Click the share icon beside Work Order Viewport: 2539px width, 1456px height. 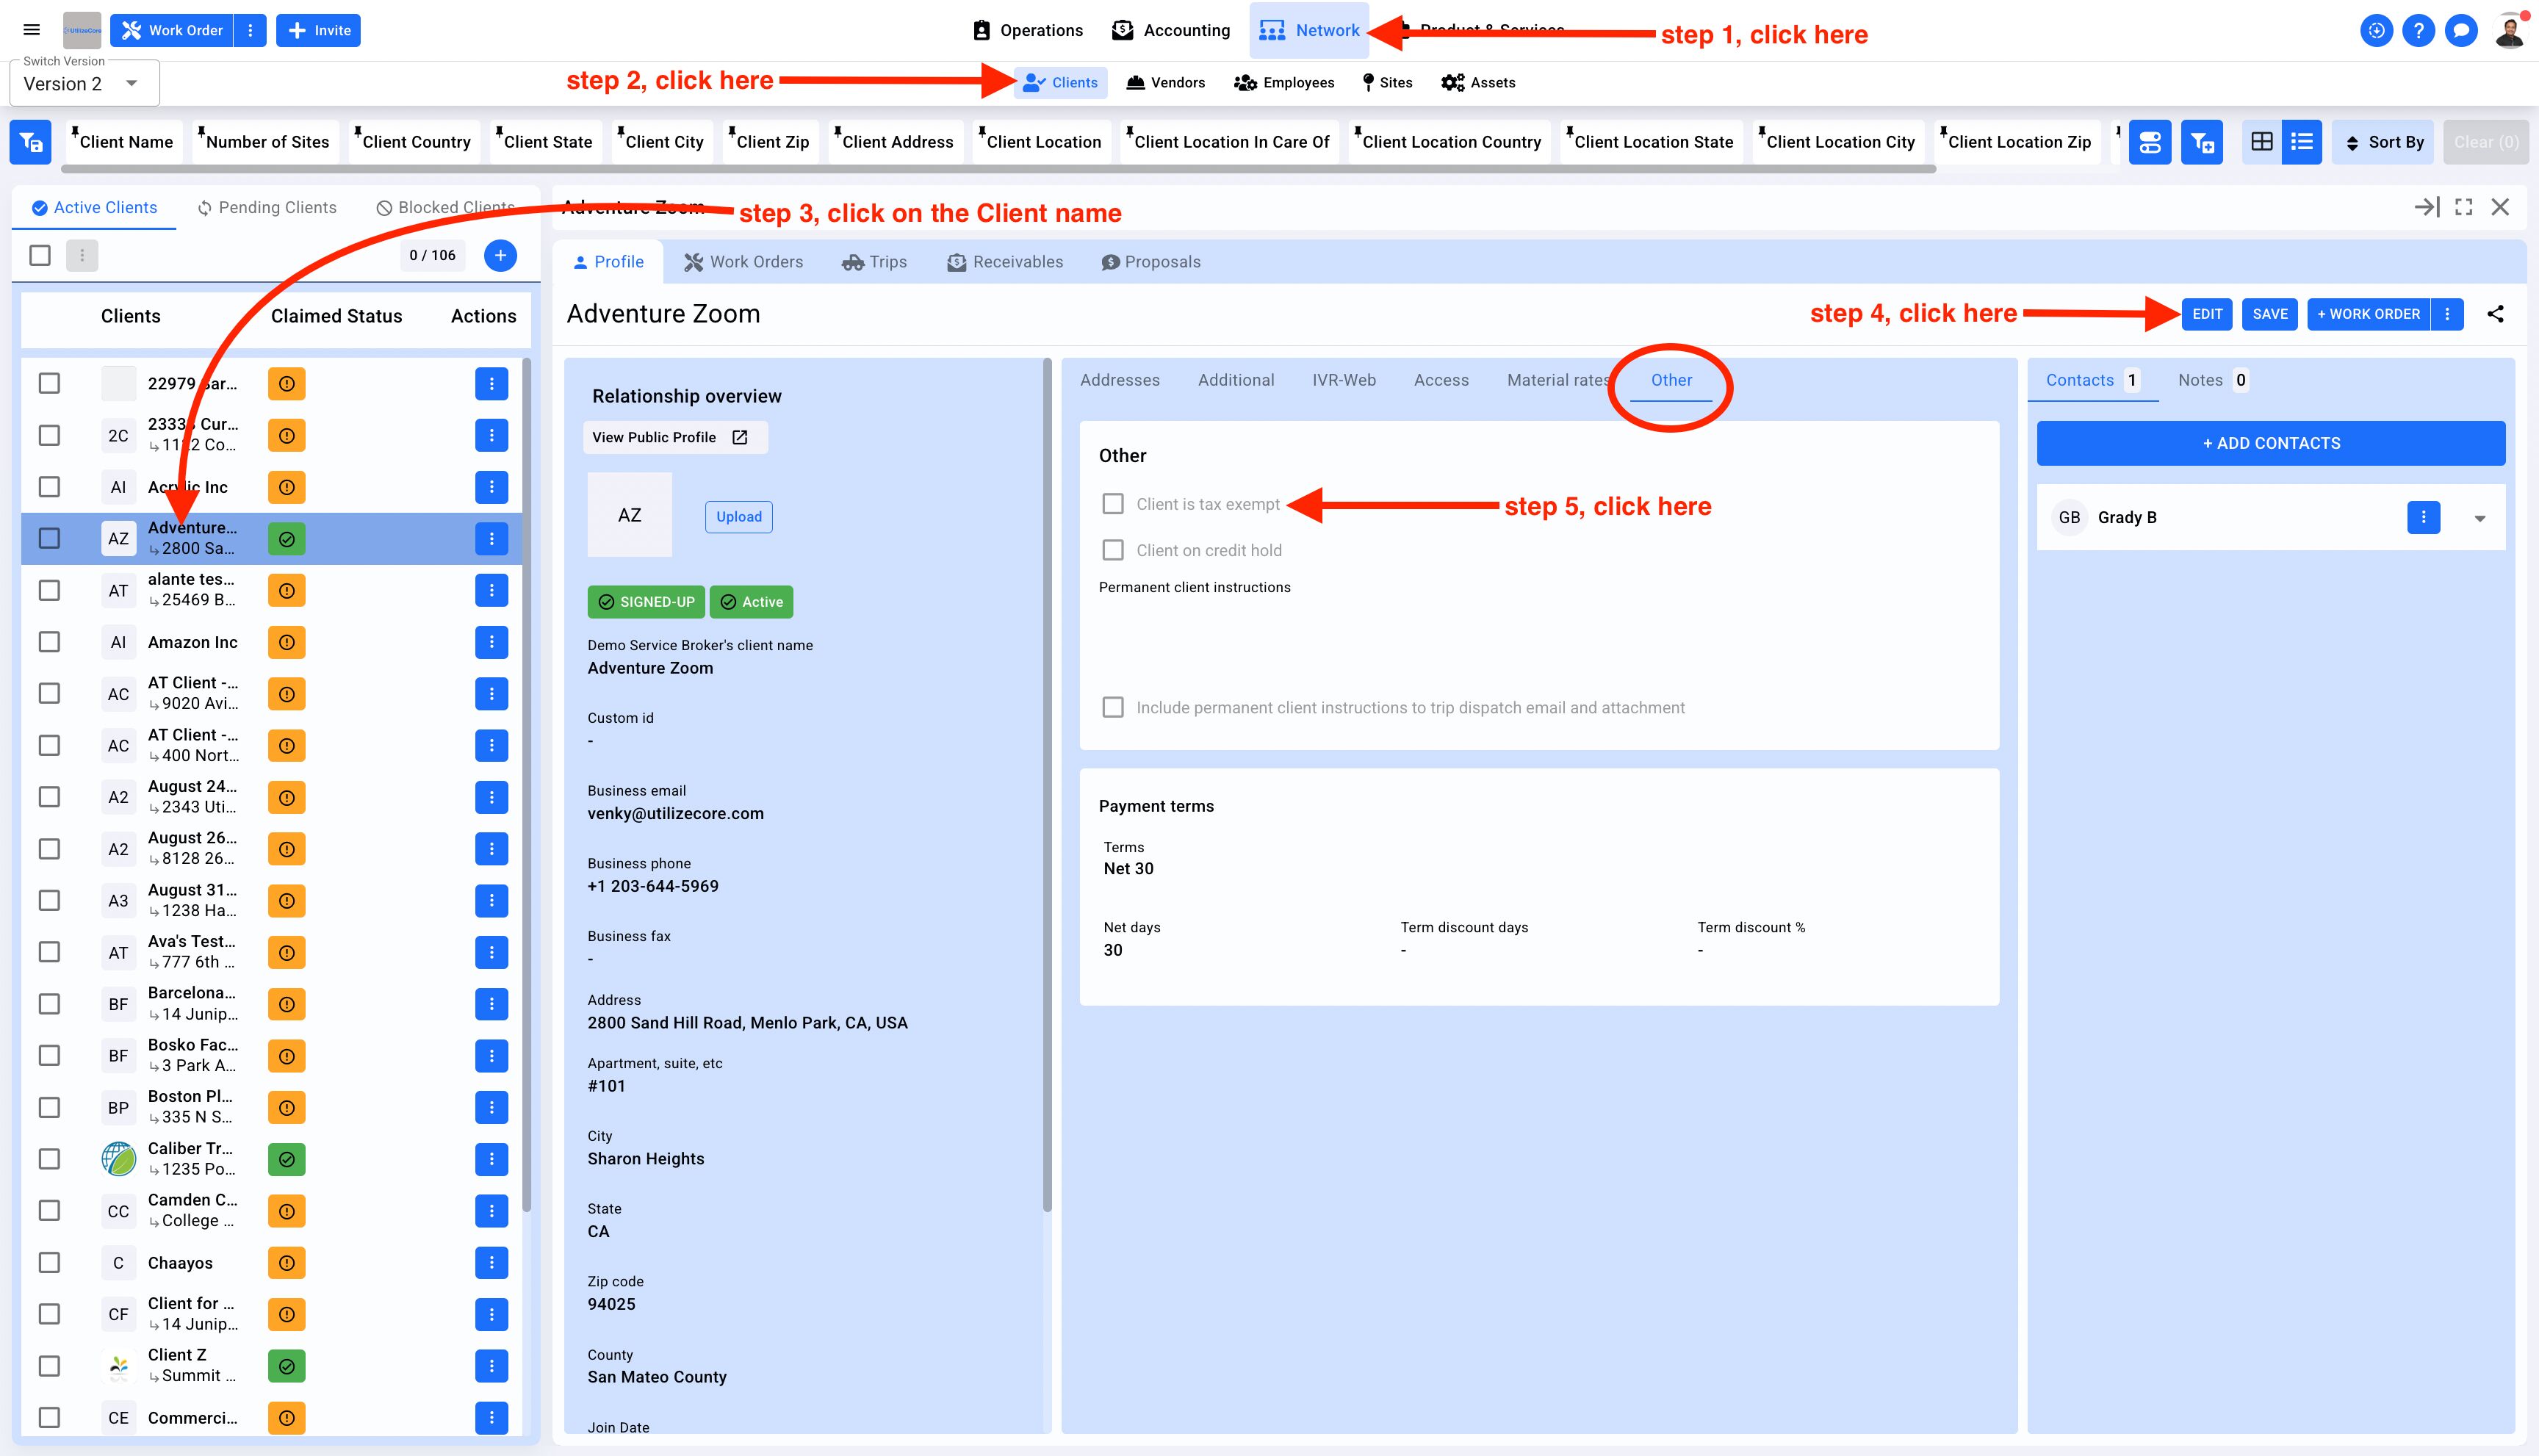coord(2495,314)
